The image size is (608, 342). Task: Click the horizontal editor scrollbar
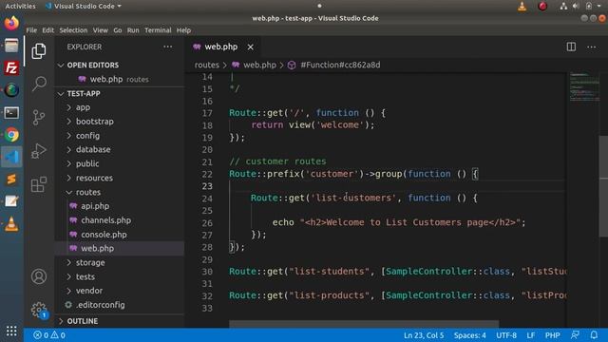click(364, 323)
